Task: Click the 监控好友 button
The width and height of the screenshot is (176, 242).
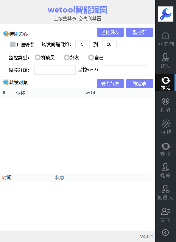Action: click(111, 32)
